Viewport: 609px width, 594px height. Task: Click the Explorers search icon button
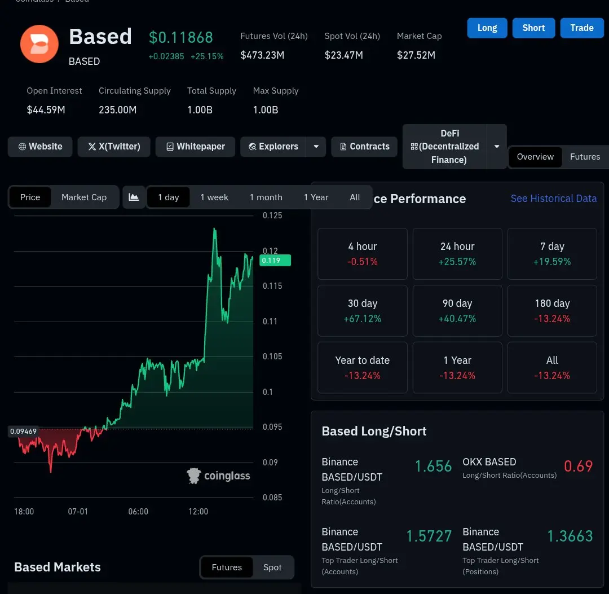pos(273,147)
